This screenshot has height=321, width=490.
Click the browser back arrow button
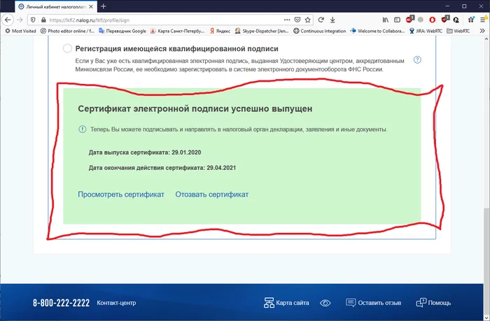(x=8, y=20)
